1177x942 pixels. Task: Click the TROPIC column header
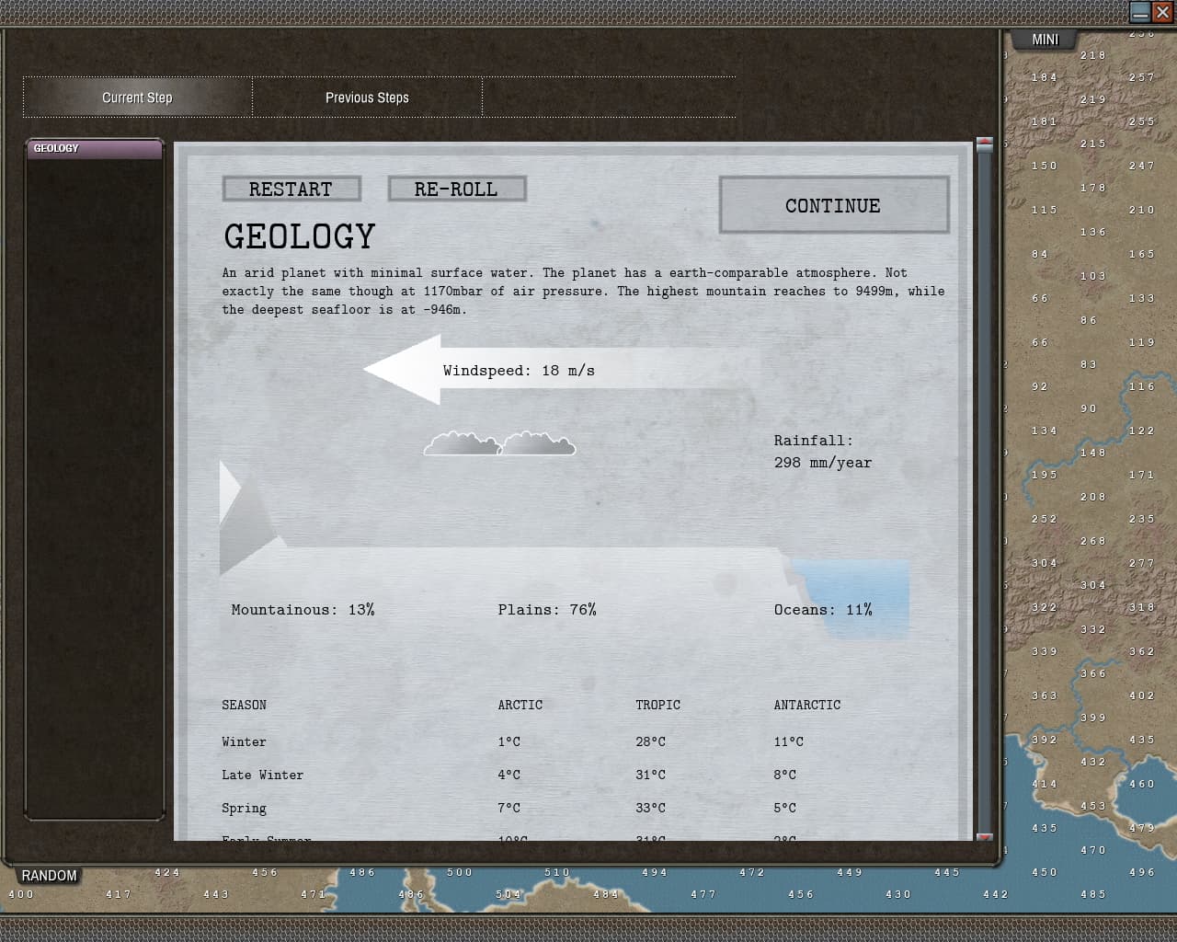tap(658, 706)
